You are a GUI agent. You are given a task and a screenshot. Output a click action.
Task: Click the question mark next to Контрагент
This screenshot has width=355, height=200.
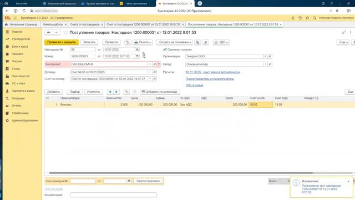159,64
